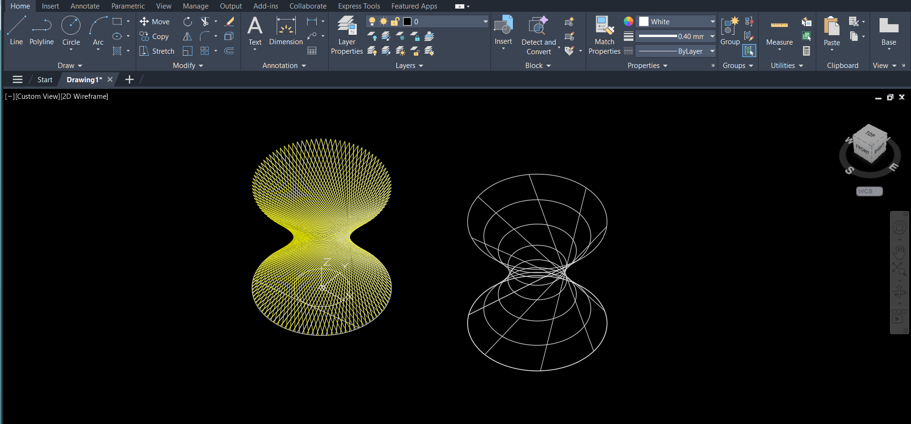Open the Start file tab
Image resolution: width=911 pixels, height=424 pixels.
[45, 80]
